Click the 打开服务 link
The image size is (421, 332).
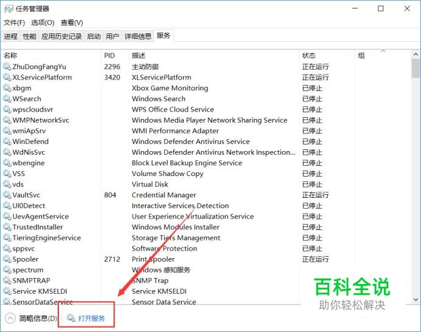pyautogui.click(x=91, y=318)
